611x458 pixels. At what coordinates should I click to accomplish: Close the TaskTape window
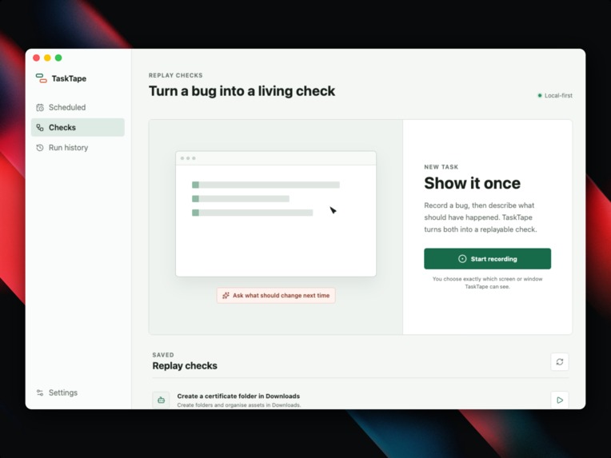[36, 58]
